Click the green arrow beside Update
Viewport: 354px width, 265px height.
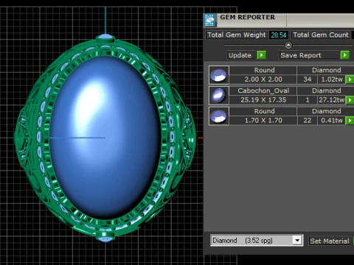pos(261,55)
